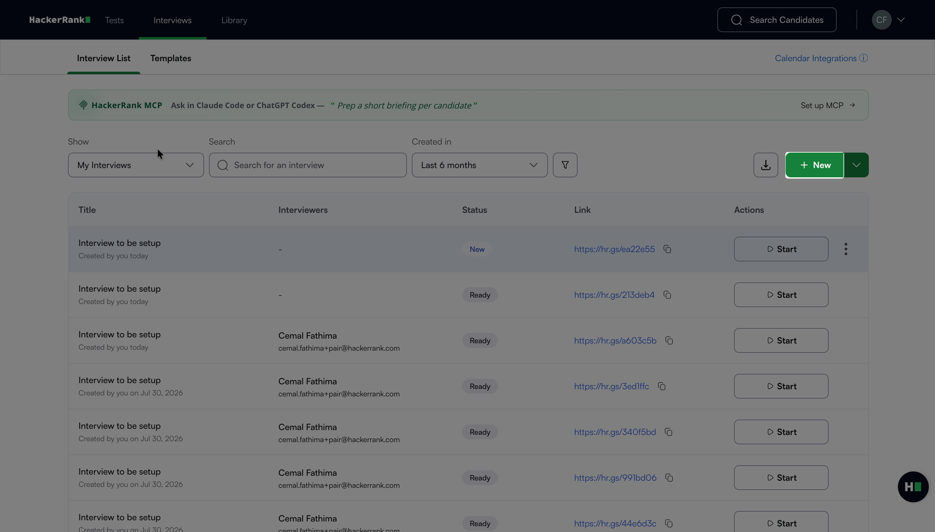The height and width of the screenshot is (532, 935).
Task: Switch to the Interview List tab
Action: (x=104, y=58)
